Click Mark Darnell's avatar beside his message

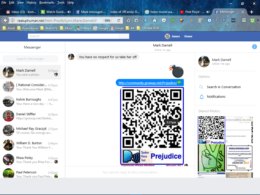coord(71,57)
